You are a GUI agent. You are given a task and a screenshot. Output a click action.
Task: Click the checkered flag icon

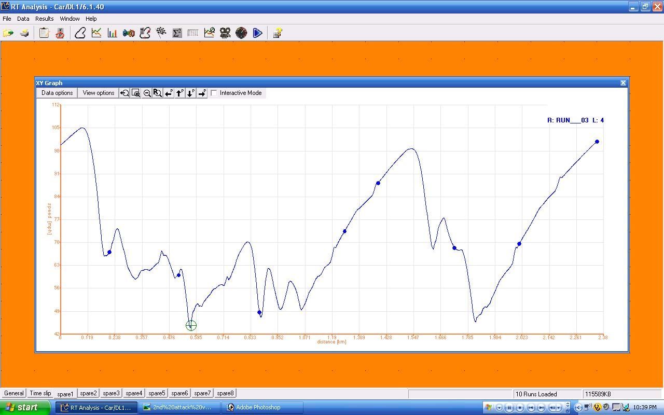point(161,33)
